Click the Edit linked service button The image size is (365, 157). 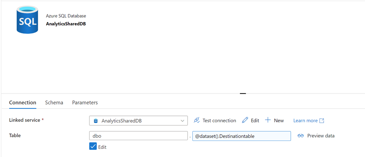pos(250,120)
